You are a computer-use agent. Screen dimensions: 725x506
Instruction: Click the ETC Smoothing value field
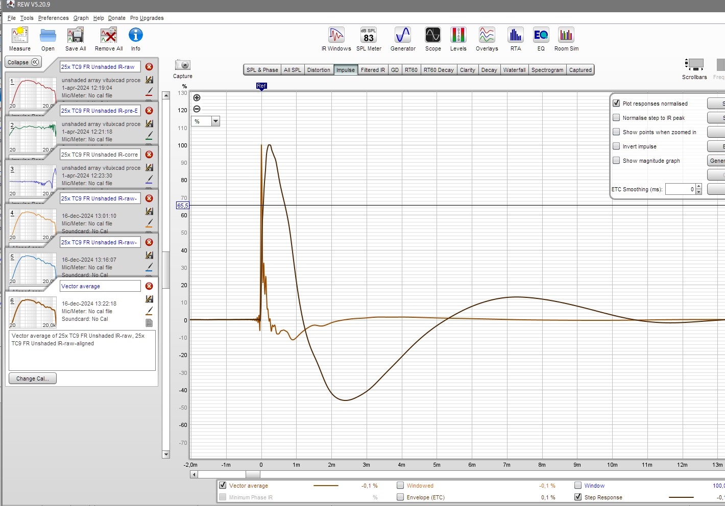(680, 189)
